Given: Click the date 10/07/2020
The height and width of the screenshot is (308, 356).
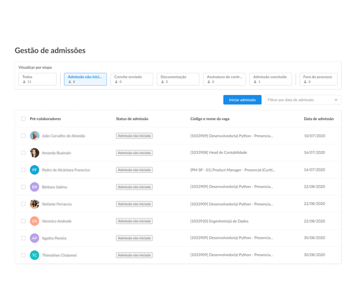Looking at the screenshot, I should [x=314, y=136].
